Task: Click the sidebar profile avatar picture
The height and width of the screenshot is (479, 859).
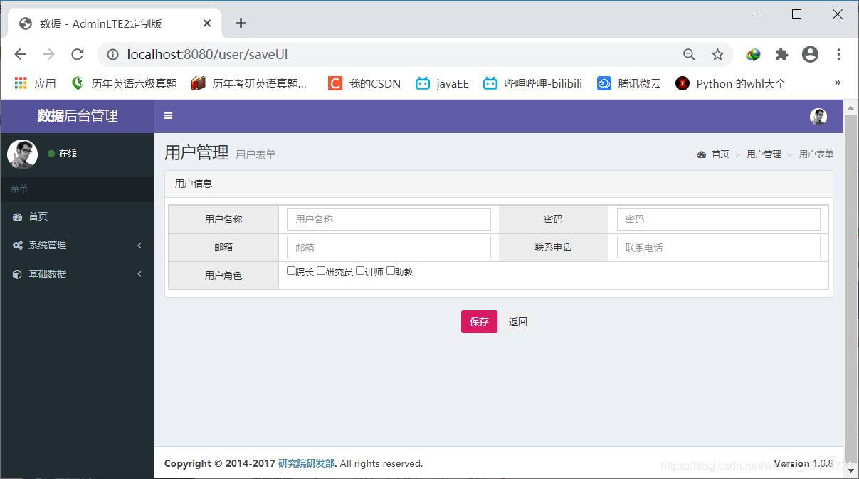Action: coord(22,154)
